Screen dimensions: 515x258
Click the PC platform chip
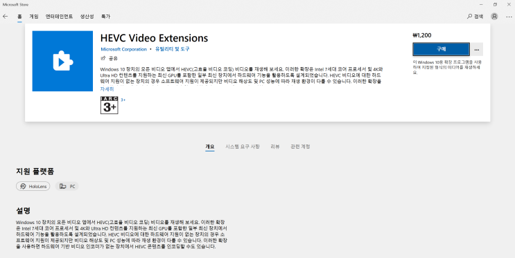click(x=67, y=186)
